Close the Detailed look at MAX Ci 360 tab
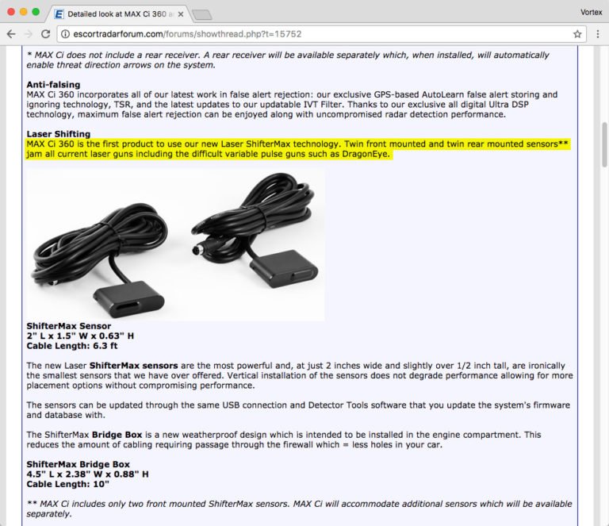The width and height of the screenshot is (609, 526). (181, 14)
